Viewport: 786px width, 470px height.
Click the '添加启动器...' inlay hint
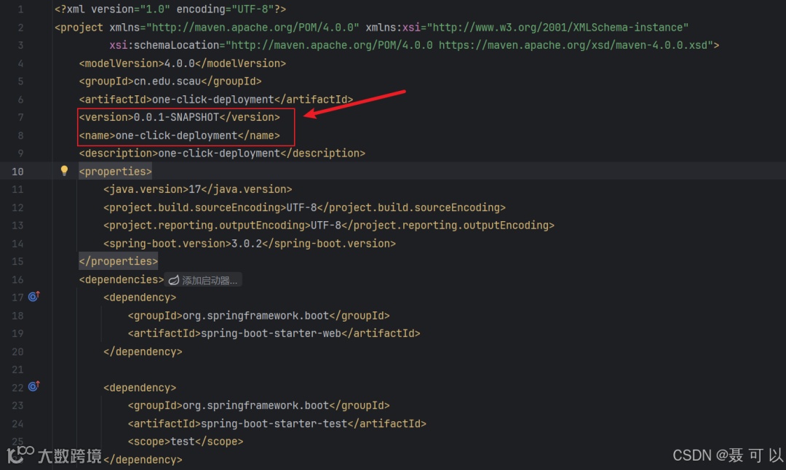(204, 280)
